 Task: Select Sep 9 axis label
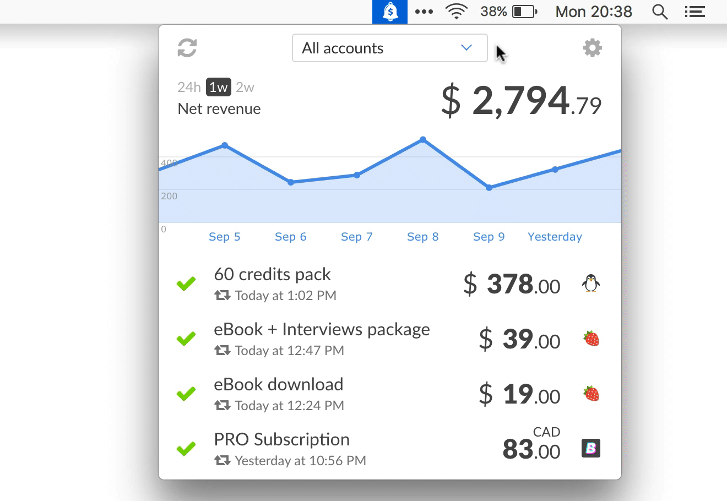489,237
